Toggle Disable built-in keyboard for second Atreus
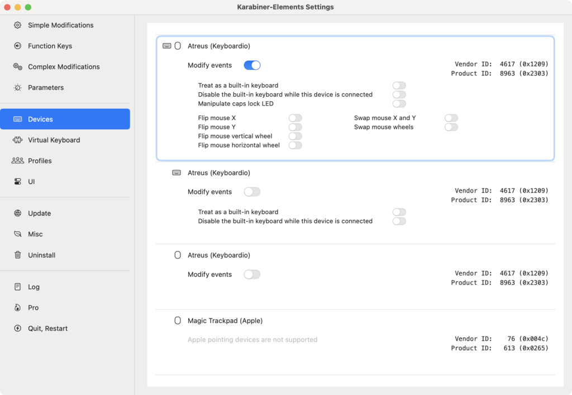This screenshot has height=395, width=572. 399,221
